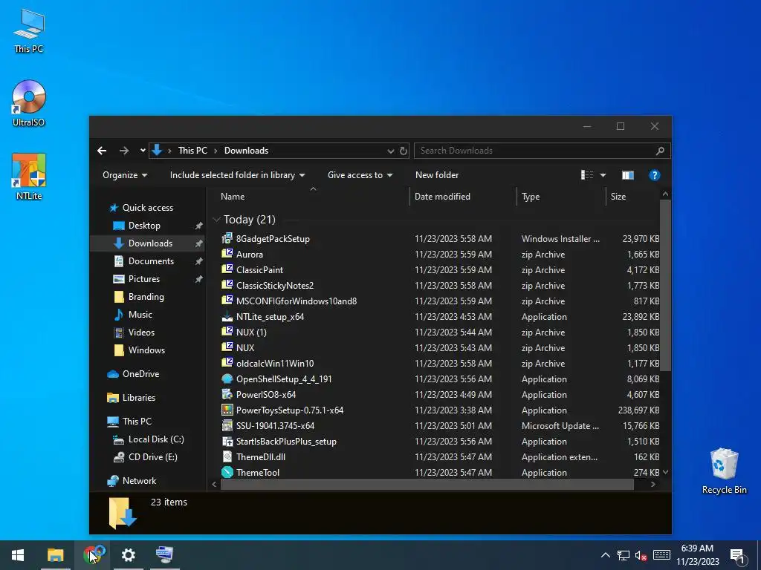This screenshot has width=761, height=570.
Task: Click the horizontal scrollbar of file list
Action: click(427, 484)
